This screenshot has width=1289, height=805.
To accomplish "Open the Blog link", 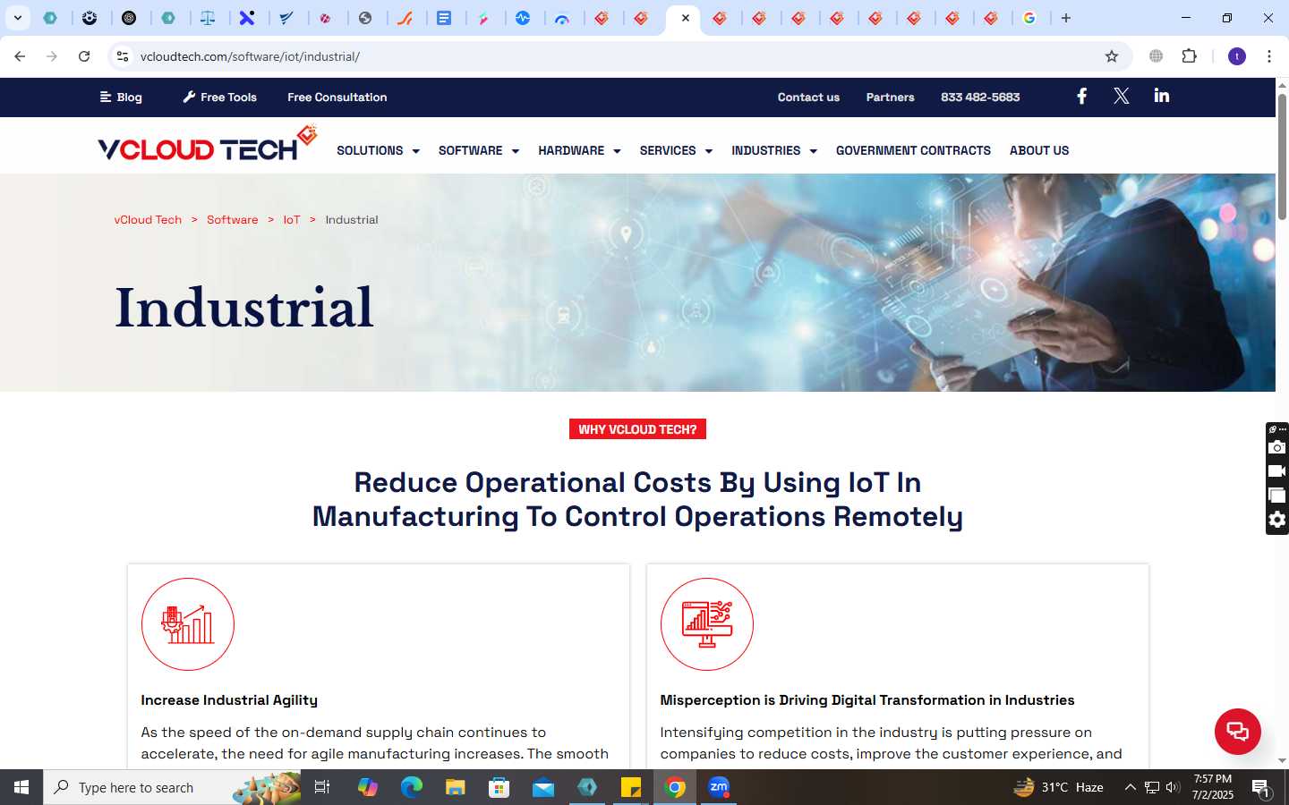I will [121, 97].
